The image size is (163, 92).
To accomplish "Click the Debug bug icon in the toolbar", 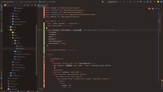I will coord(124,2).
